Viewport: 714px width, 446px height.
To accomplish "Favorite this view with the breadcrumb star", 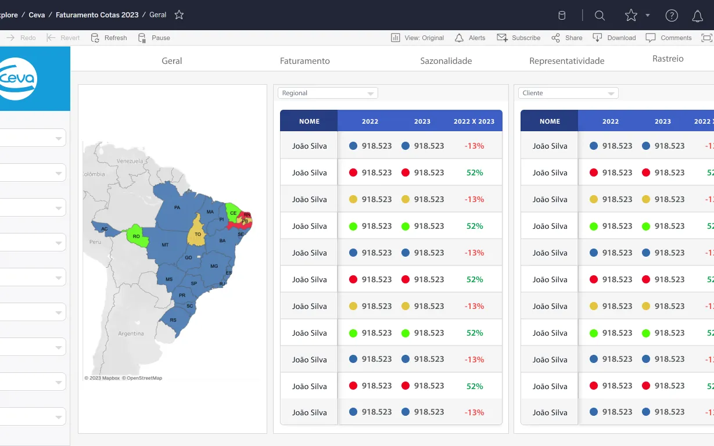I will pos(179,15).
